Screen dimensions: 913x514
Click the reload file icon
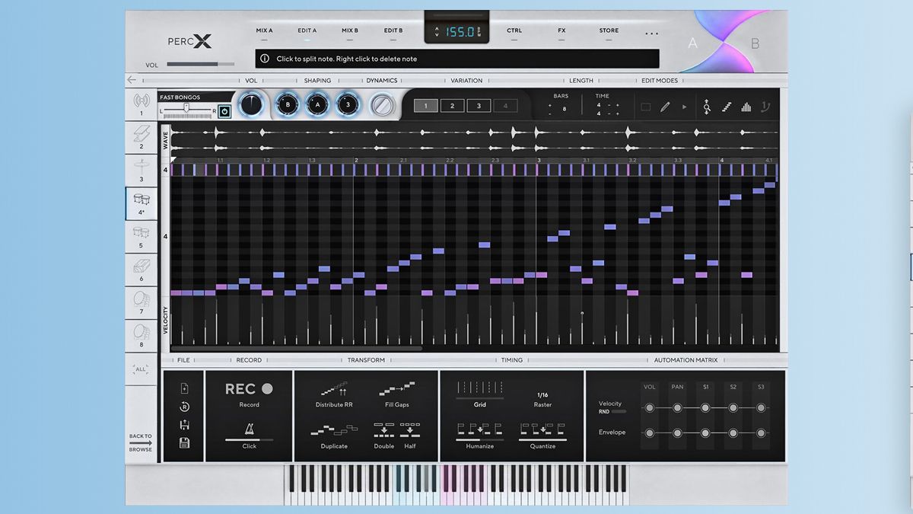point(184,407)
